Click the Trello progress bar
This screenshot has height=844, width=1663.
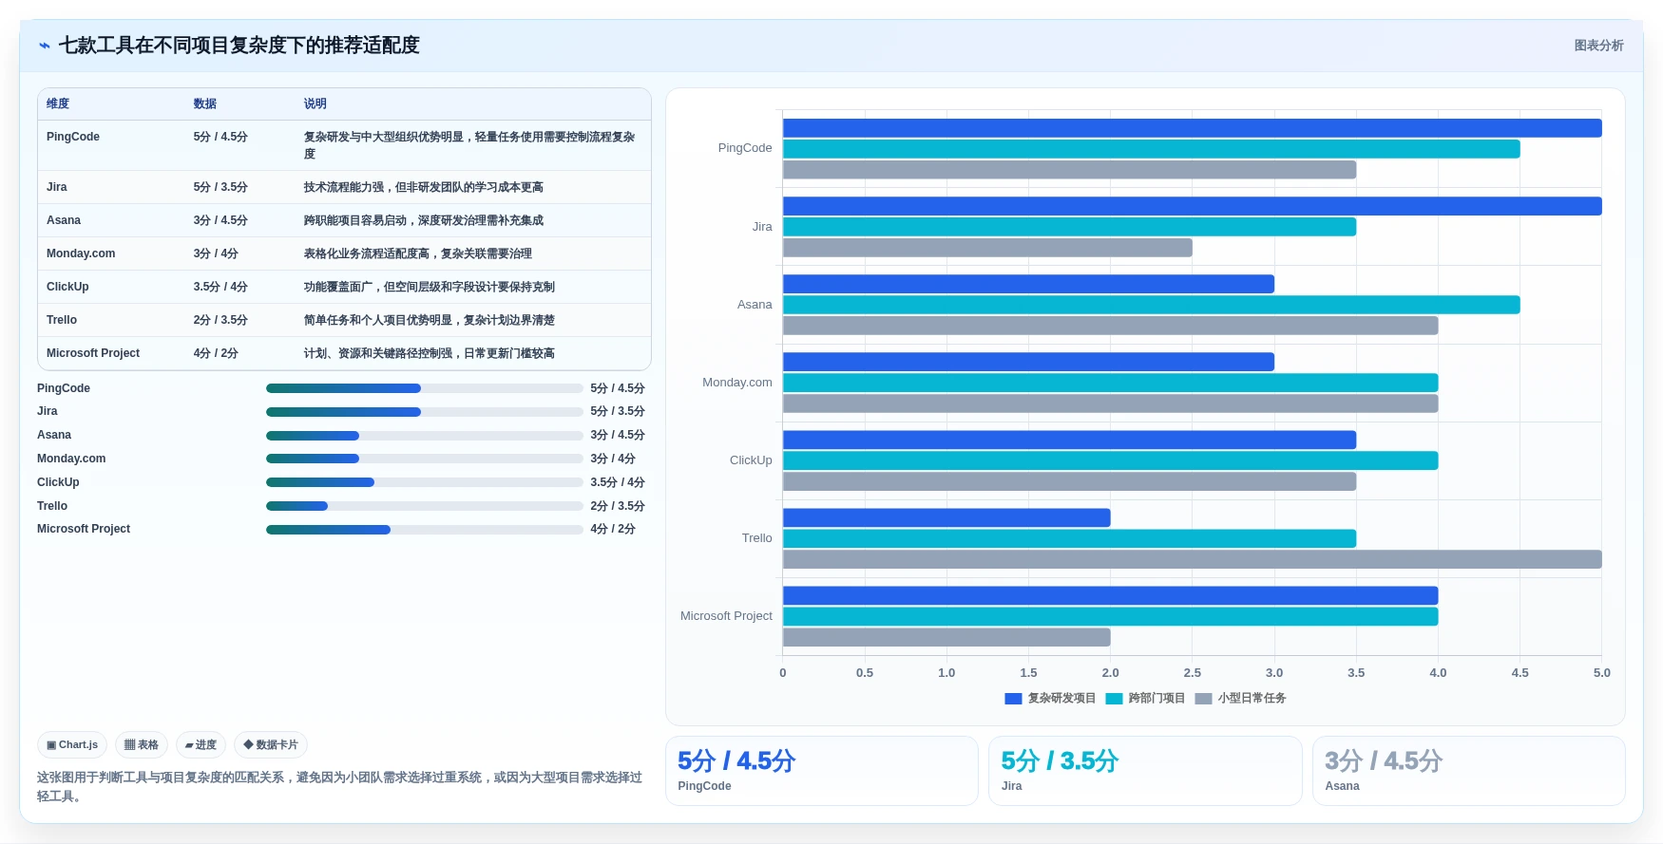[x=425, y=506]
